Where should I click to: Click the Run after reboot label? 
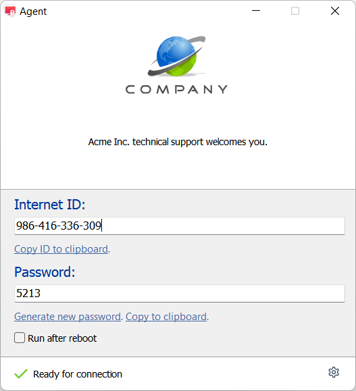(62, 338)
